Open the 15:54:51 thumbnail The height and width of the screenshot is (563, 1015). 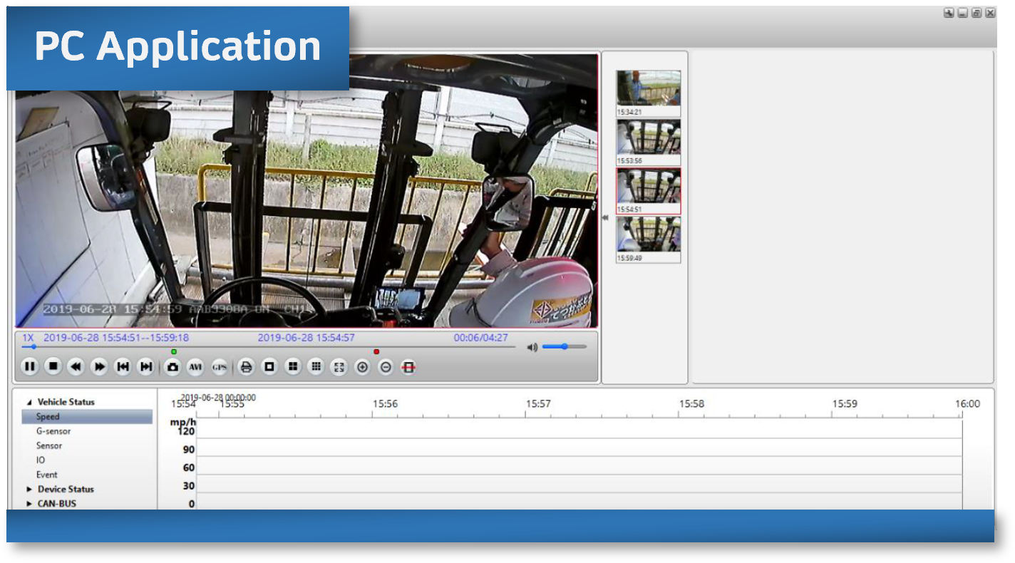(x=649, y=191)
